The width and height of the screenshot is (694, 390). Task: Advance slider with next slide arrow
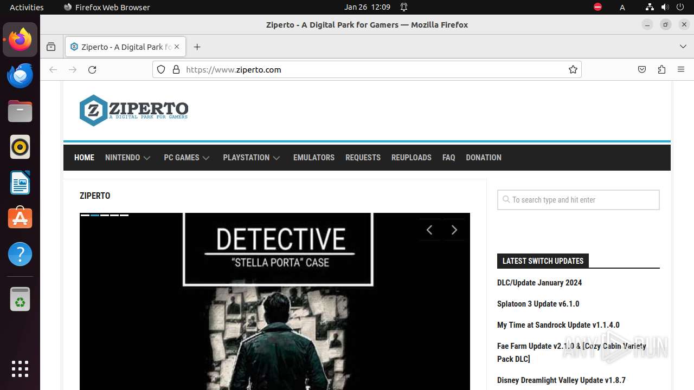(x=454, y=230)
